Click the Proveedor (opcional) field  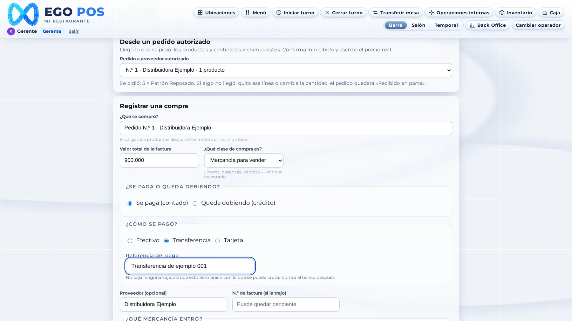coord(174,305)
